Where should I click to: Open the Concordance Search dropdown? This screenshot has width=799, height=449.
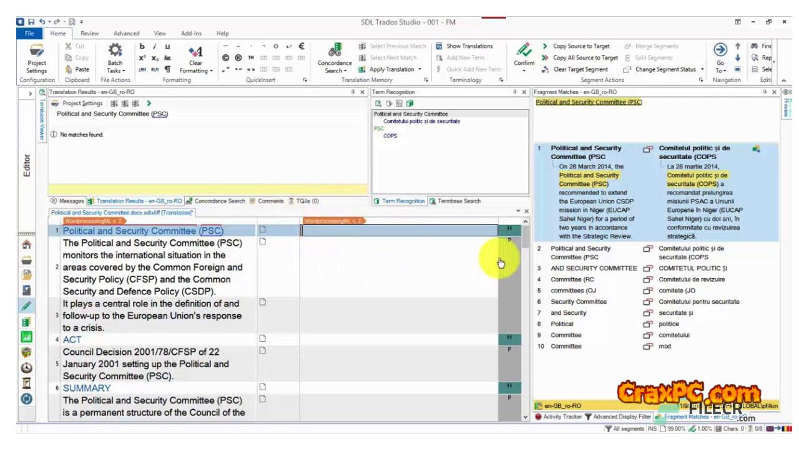[x=335, y=71]
